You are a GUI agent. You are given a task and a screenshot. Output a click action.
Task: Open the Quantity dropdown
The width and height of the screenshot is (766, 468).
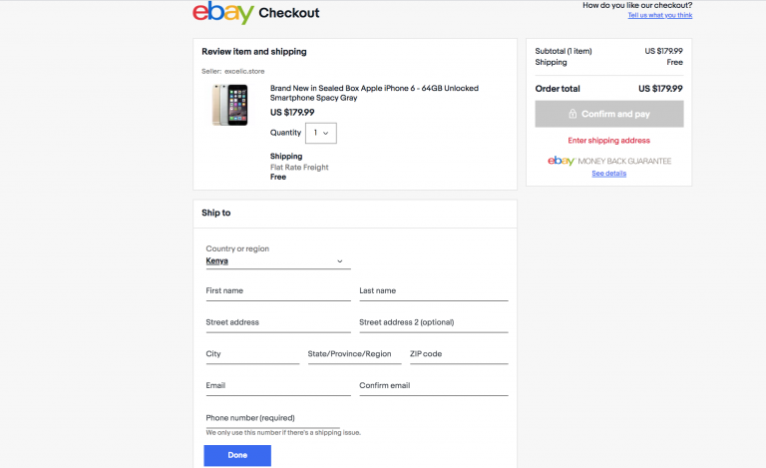321,133
